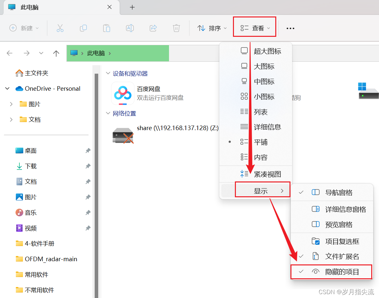
Task: Go forward with the right arrow
Action: point(26,53)
